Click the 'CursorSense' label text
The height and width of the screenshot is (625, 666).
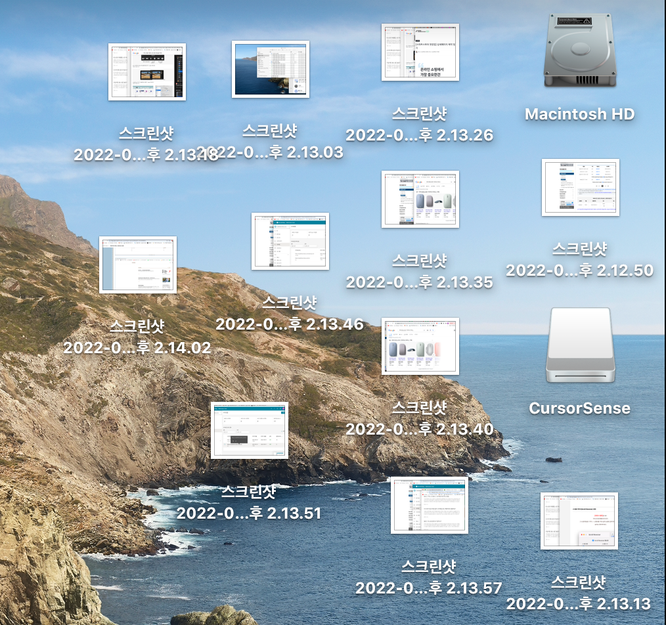(x=580, y=408)
